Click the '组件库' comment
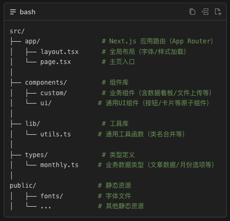 pyautogui.click(x=115, y=82)
